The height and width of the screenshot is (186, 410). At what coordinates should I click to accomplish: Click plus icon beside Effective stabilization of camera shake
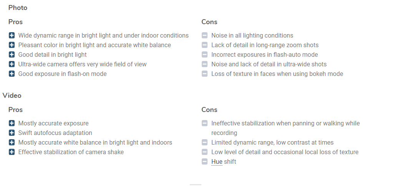12,152
